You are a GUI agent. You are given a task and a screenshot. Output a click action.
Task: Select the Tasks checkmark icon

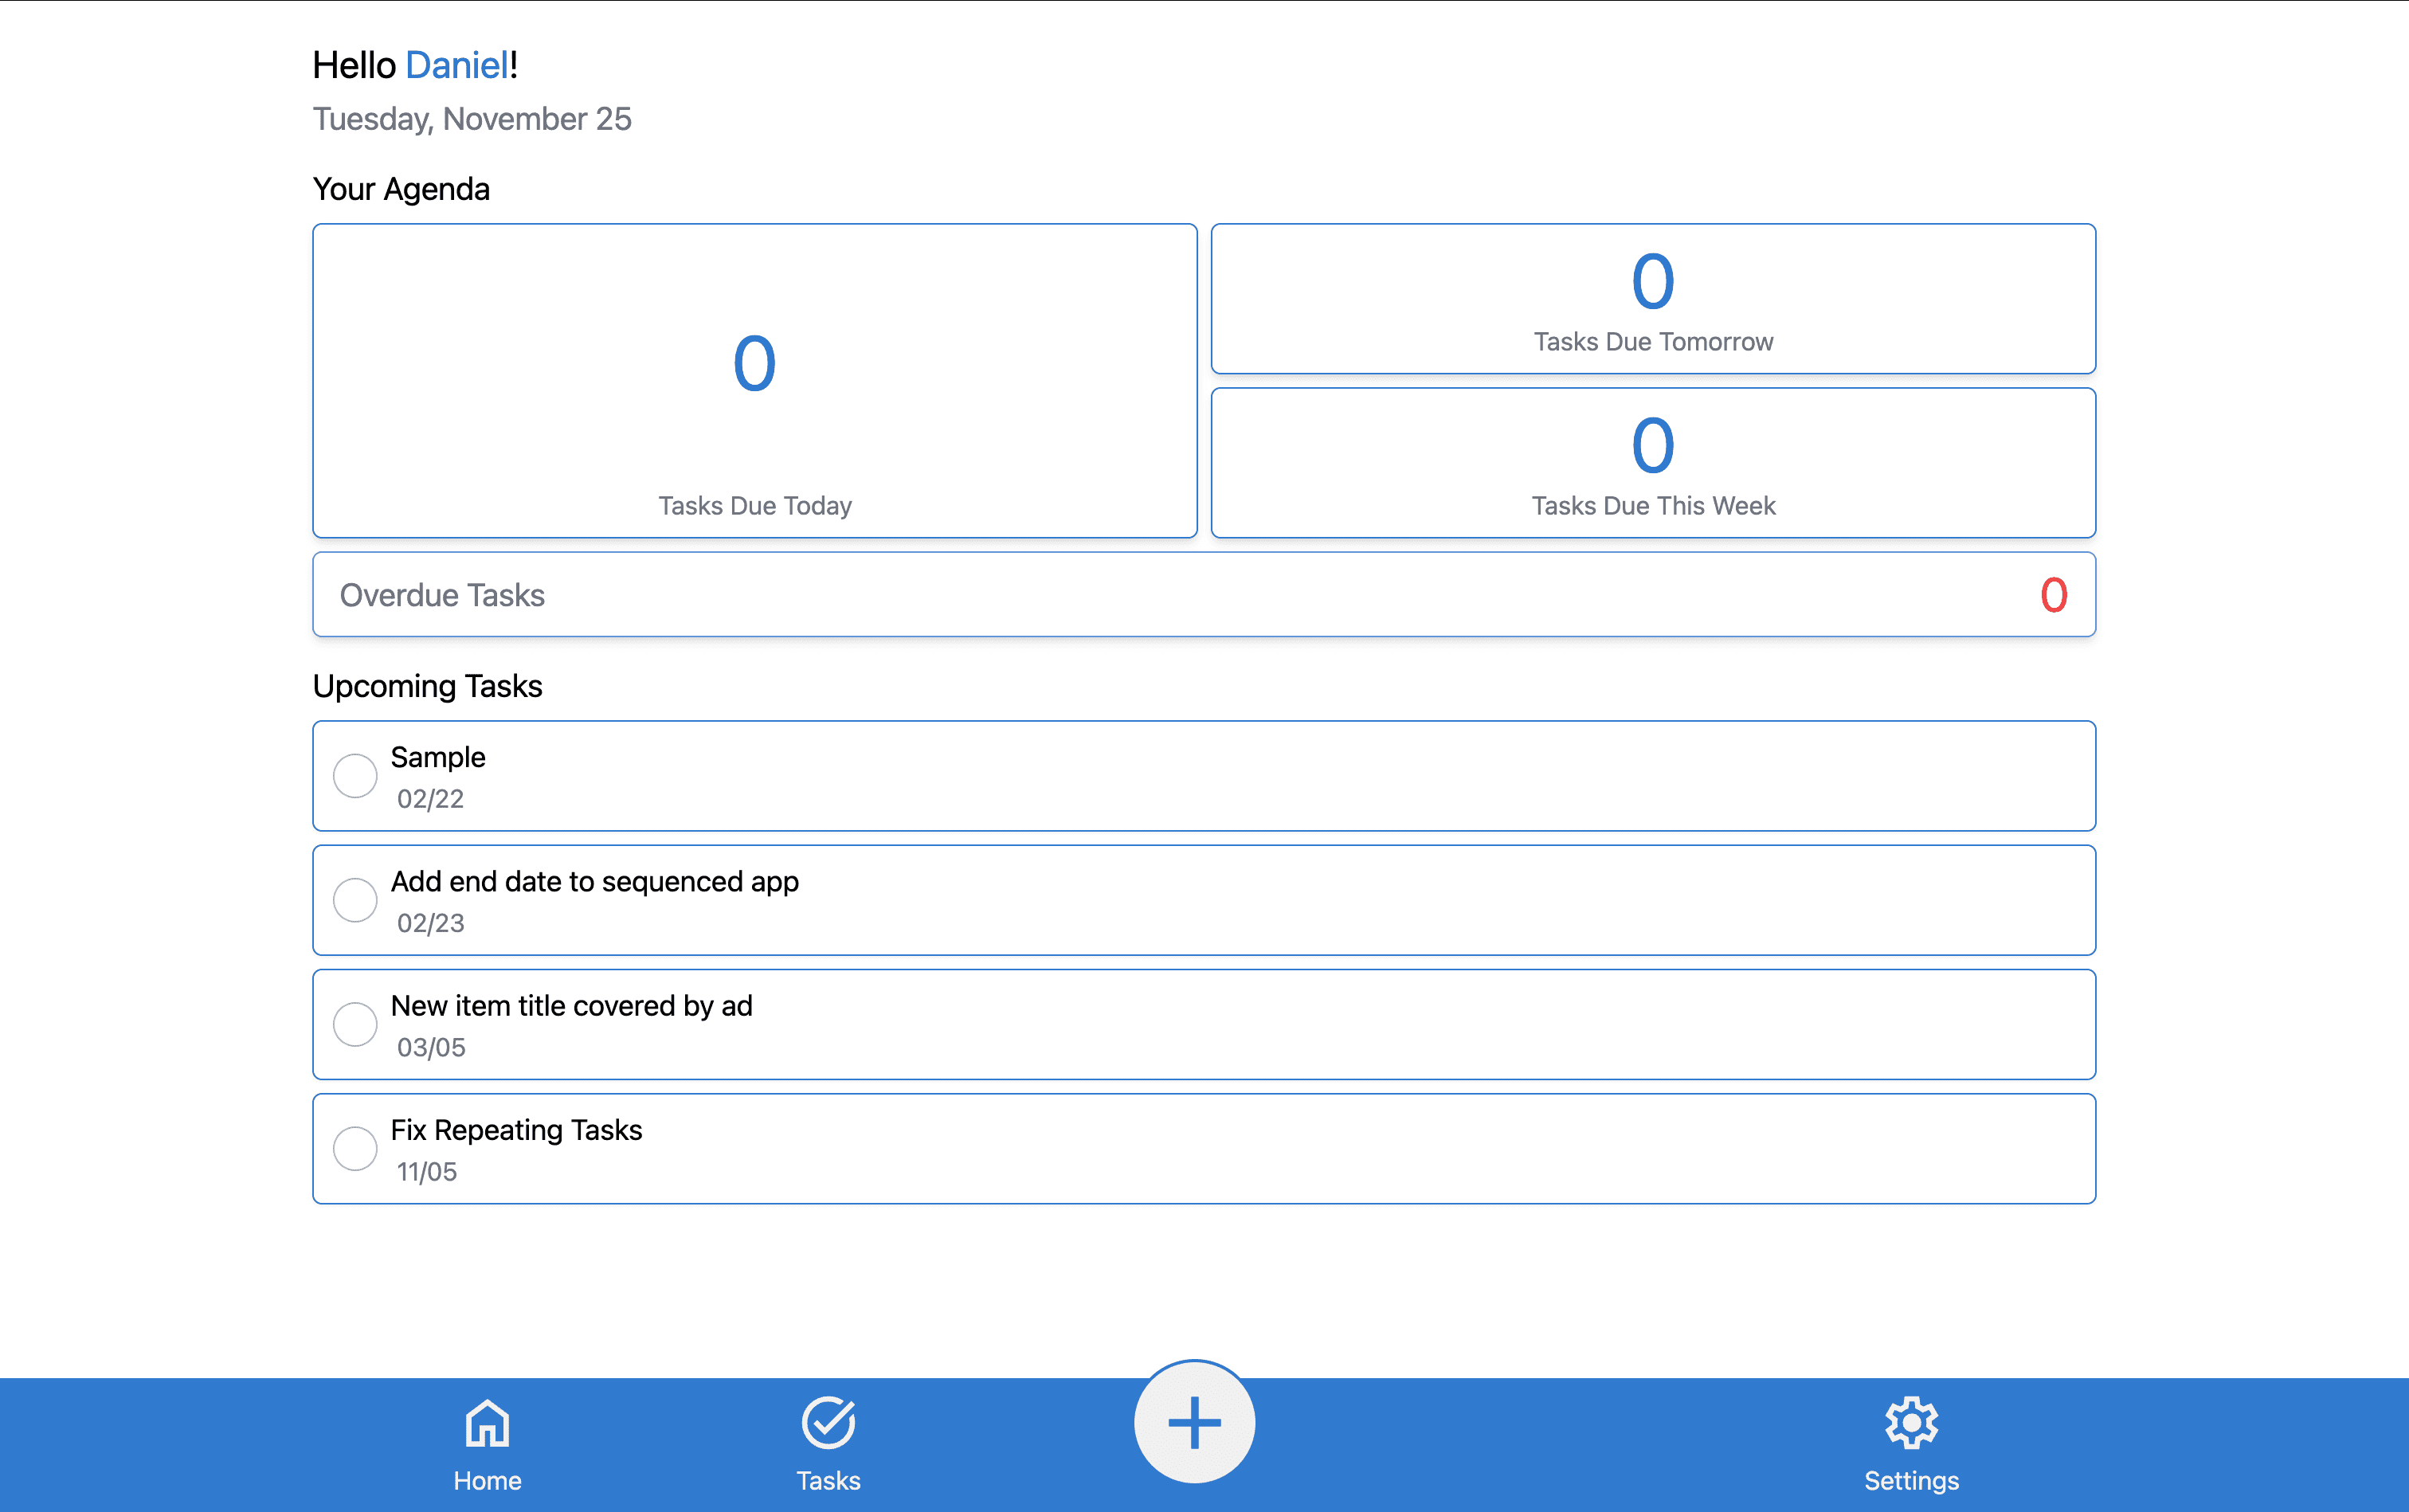[828, 1421]
